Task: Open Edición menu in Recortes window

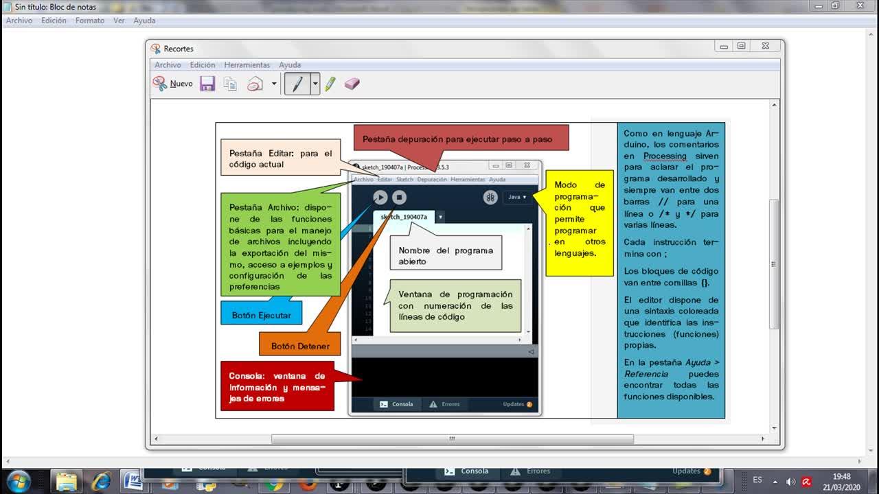Action: coord(203,64)
